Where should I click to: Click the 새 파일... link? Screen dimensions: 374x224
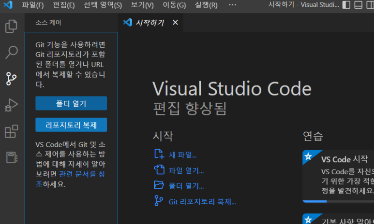click(183, 155)
